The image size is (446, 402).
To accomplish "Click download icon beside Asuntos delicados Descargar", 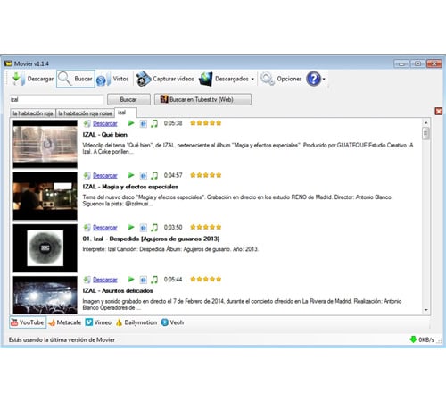I will tap(87, 280).
